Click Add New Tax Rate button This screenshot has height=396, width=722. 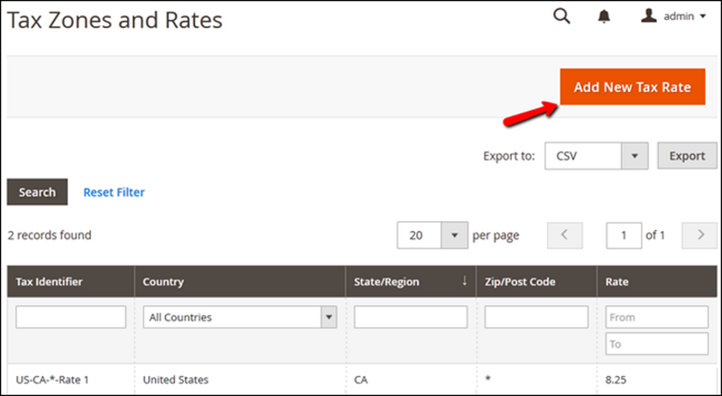632,87
